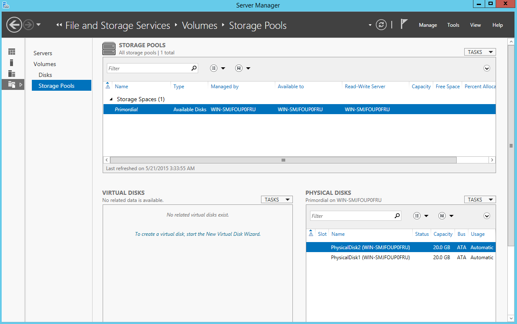This screenshot has height=324, width=517.
Task: Click the back navigation arrow
Action: [14, 25]
